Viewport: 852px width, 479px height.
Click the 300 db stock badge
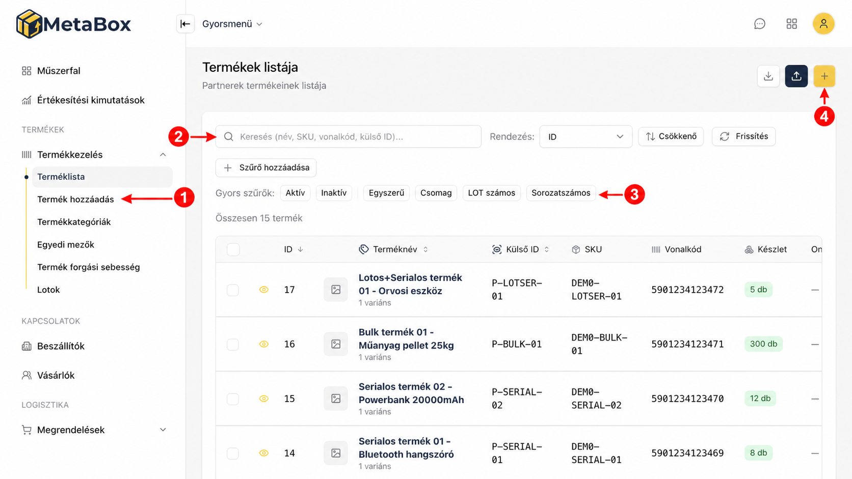763,344
